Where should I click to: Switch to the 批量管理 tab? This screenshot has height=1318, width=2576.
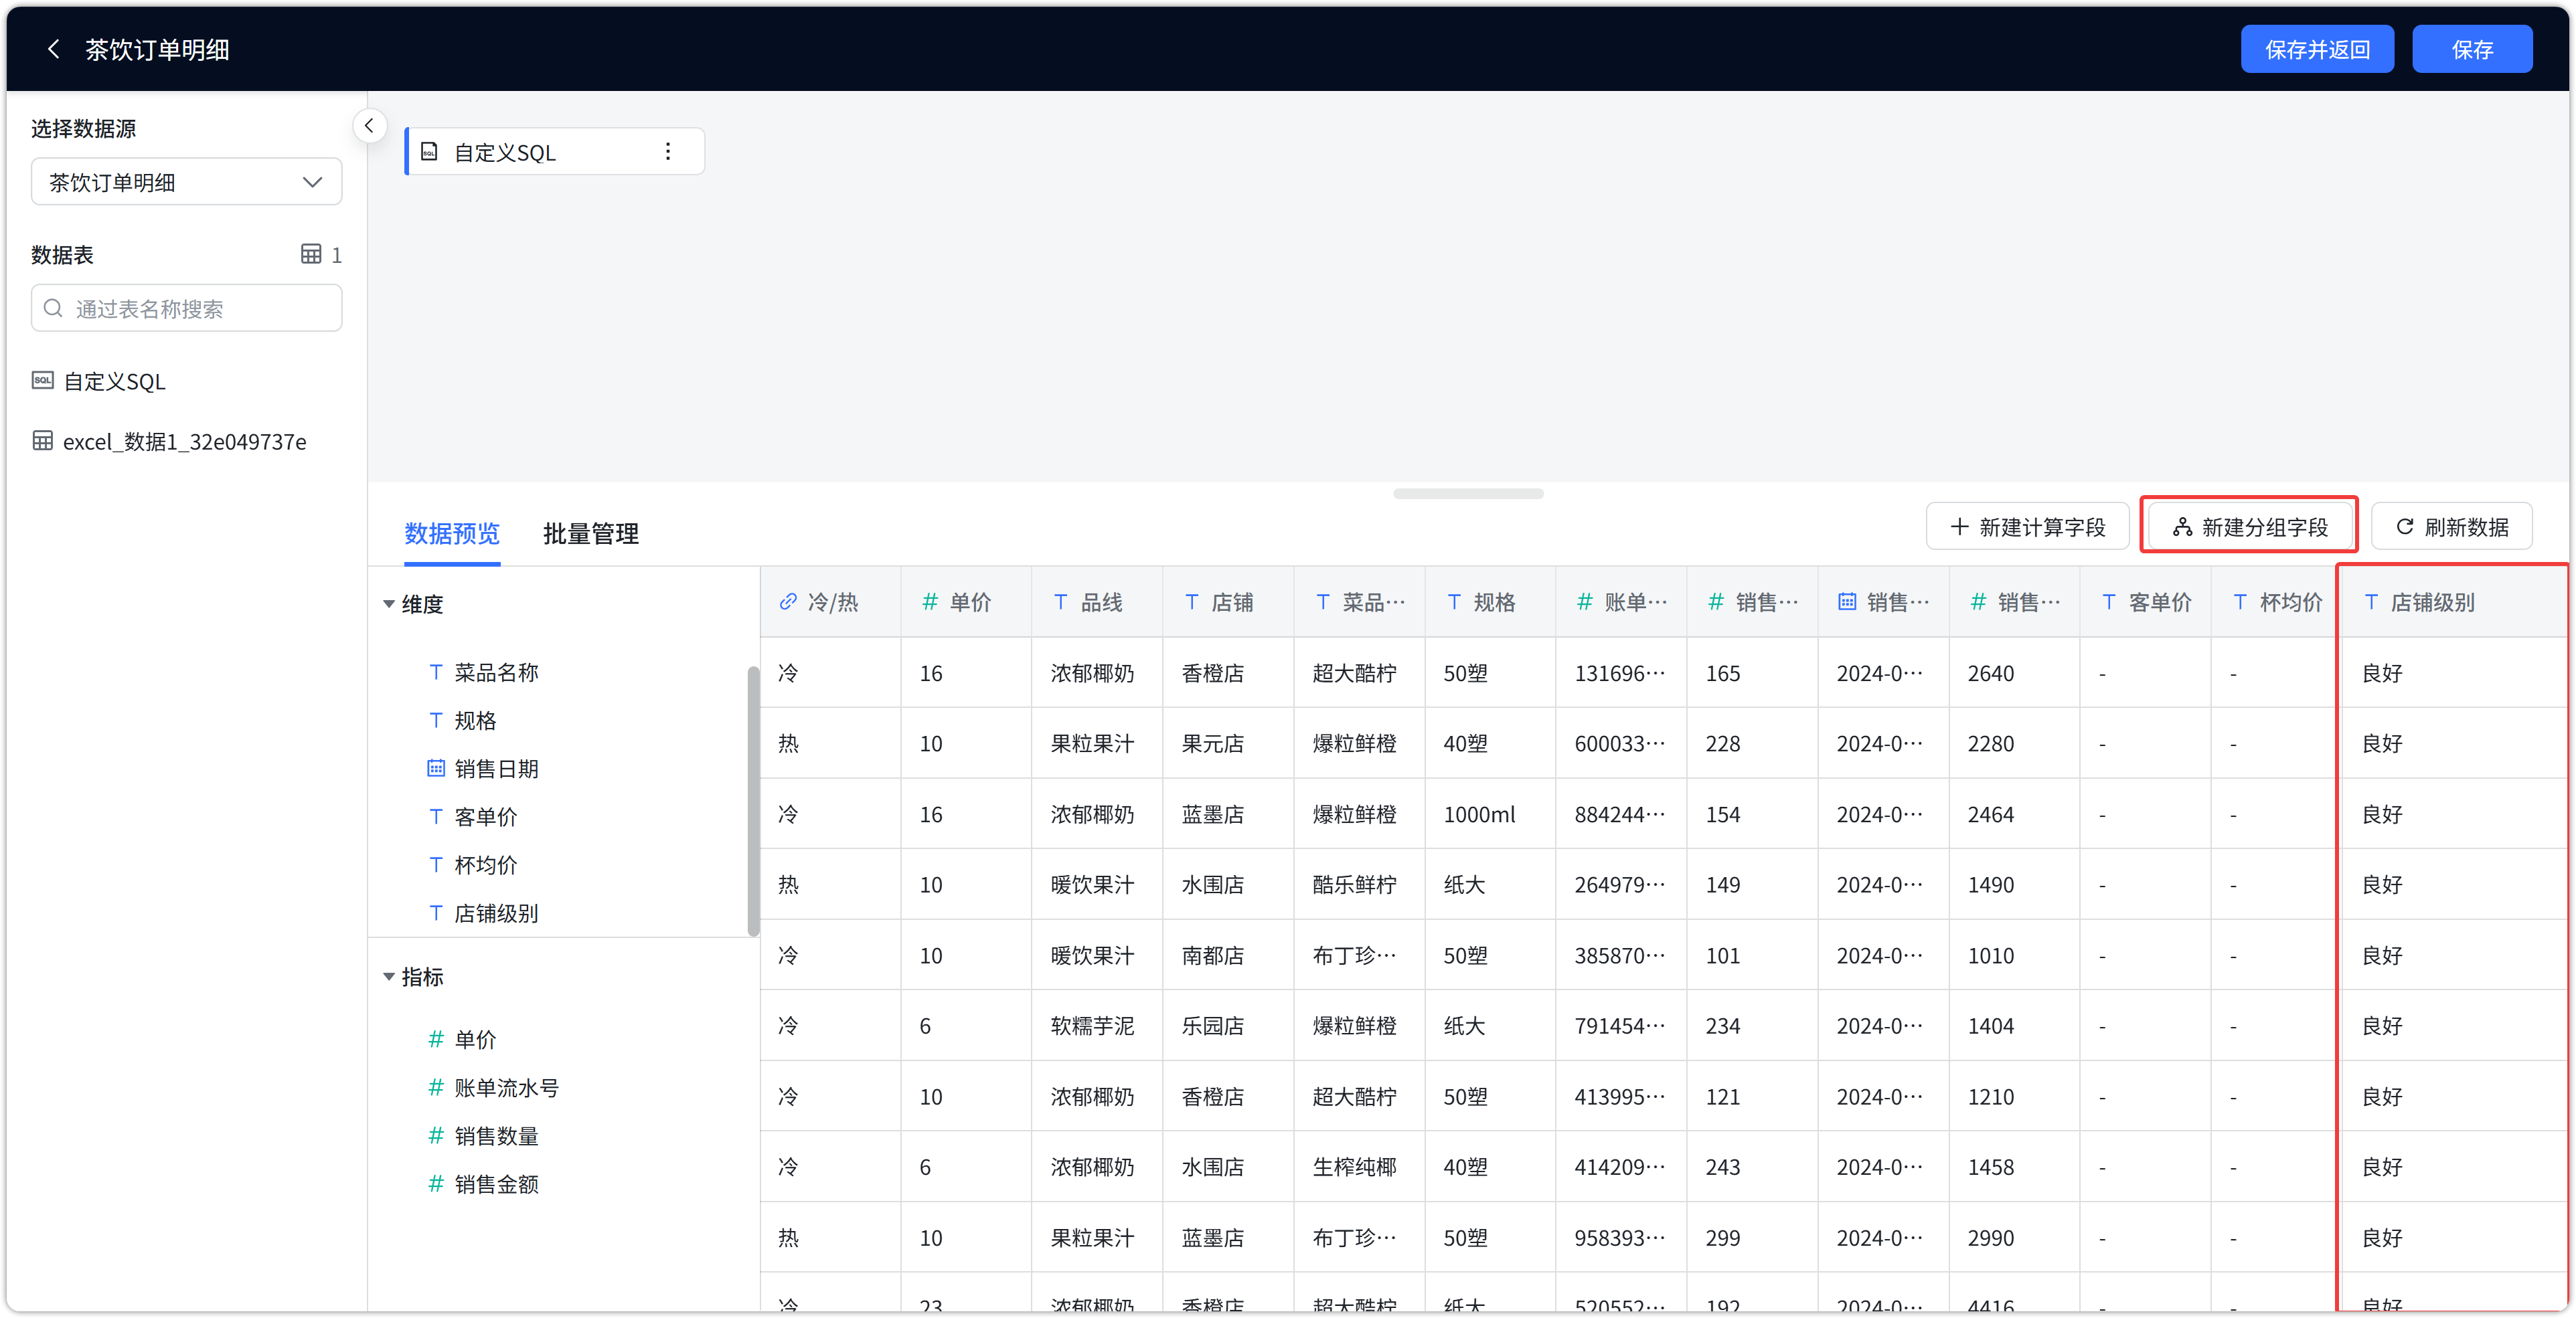point(590,533)
